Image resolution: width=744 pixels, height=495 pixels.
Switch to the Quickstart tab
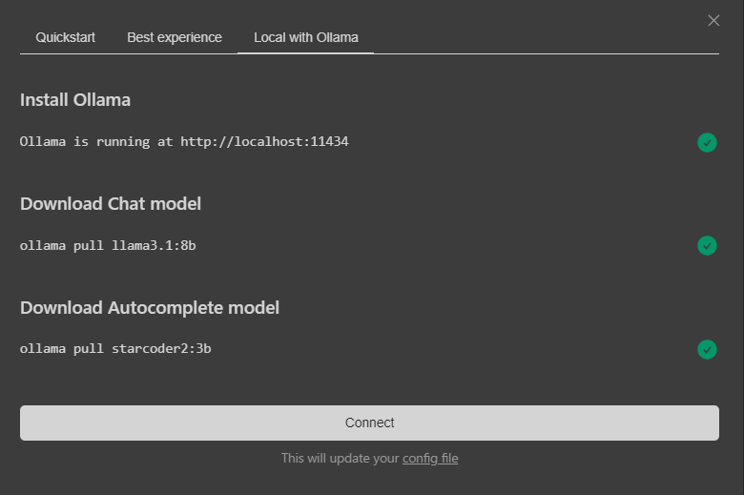66,37
